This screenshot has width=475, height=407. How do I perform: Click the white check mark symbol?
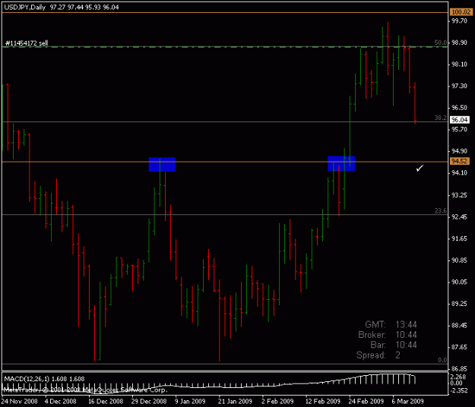click(420, 169)
